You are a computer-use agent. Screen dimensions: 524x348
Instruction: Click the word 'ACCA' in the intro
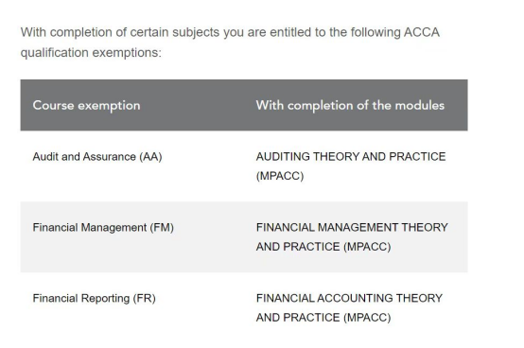tap(422, 32)
